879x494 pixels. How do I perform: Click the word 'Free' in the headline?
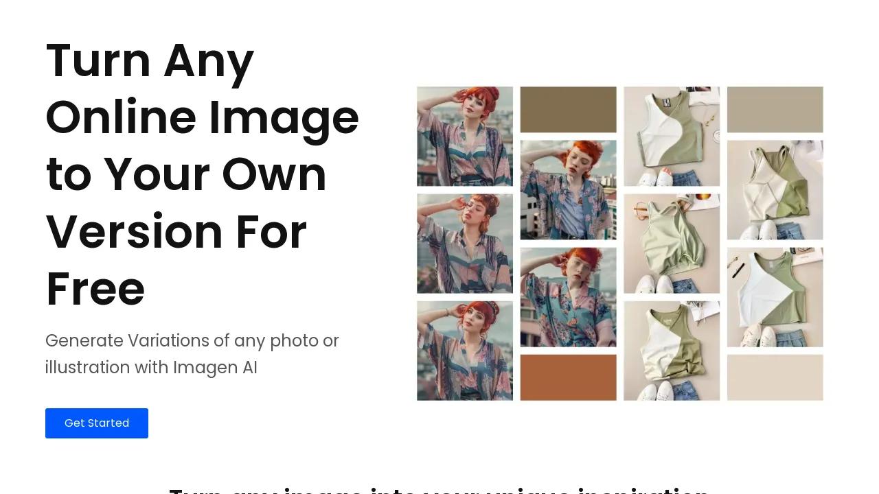click(x=95, y=289)
